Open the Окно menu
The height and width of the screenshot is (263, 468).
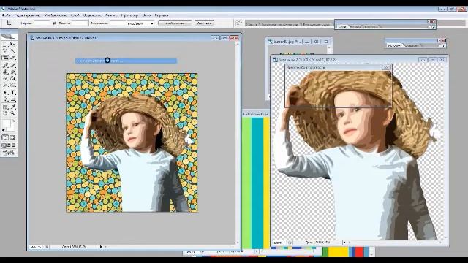(x=146, y=15)
